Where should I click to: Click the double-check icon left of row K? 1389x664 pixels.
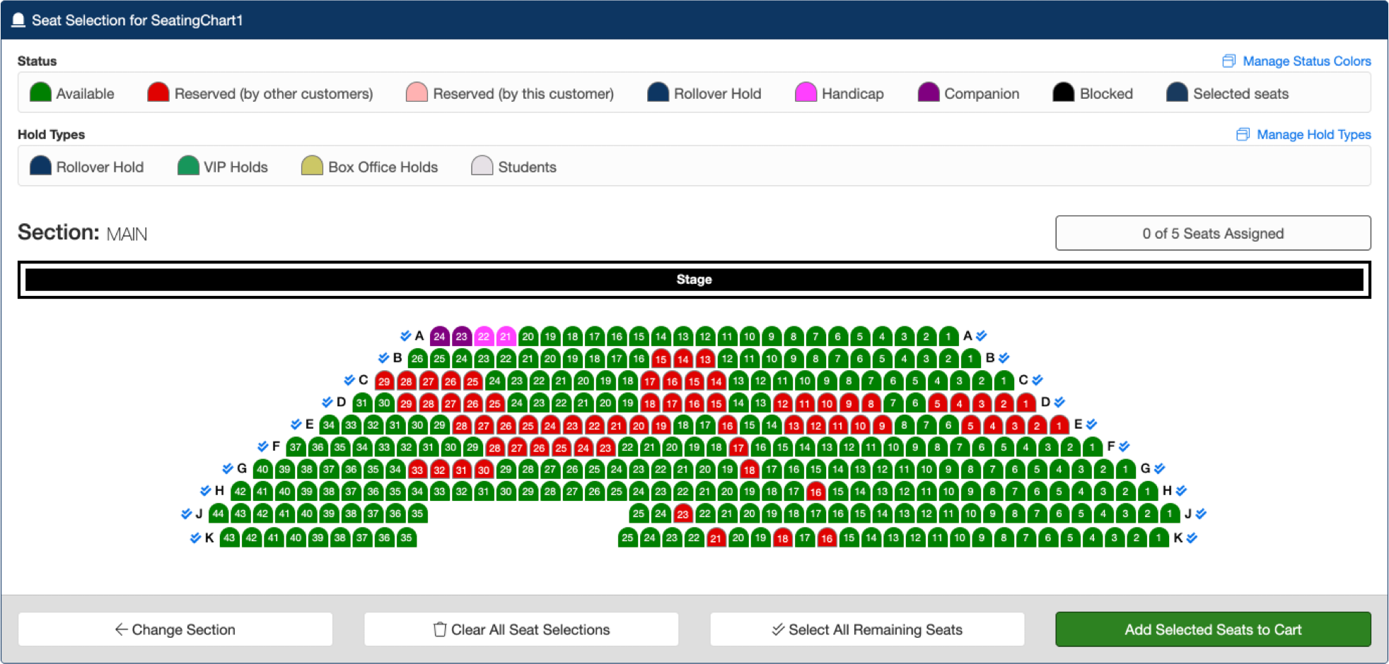pos(194,538)
